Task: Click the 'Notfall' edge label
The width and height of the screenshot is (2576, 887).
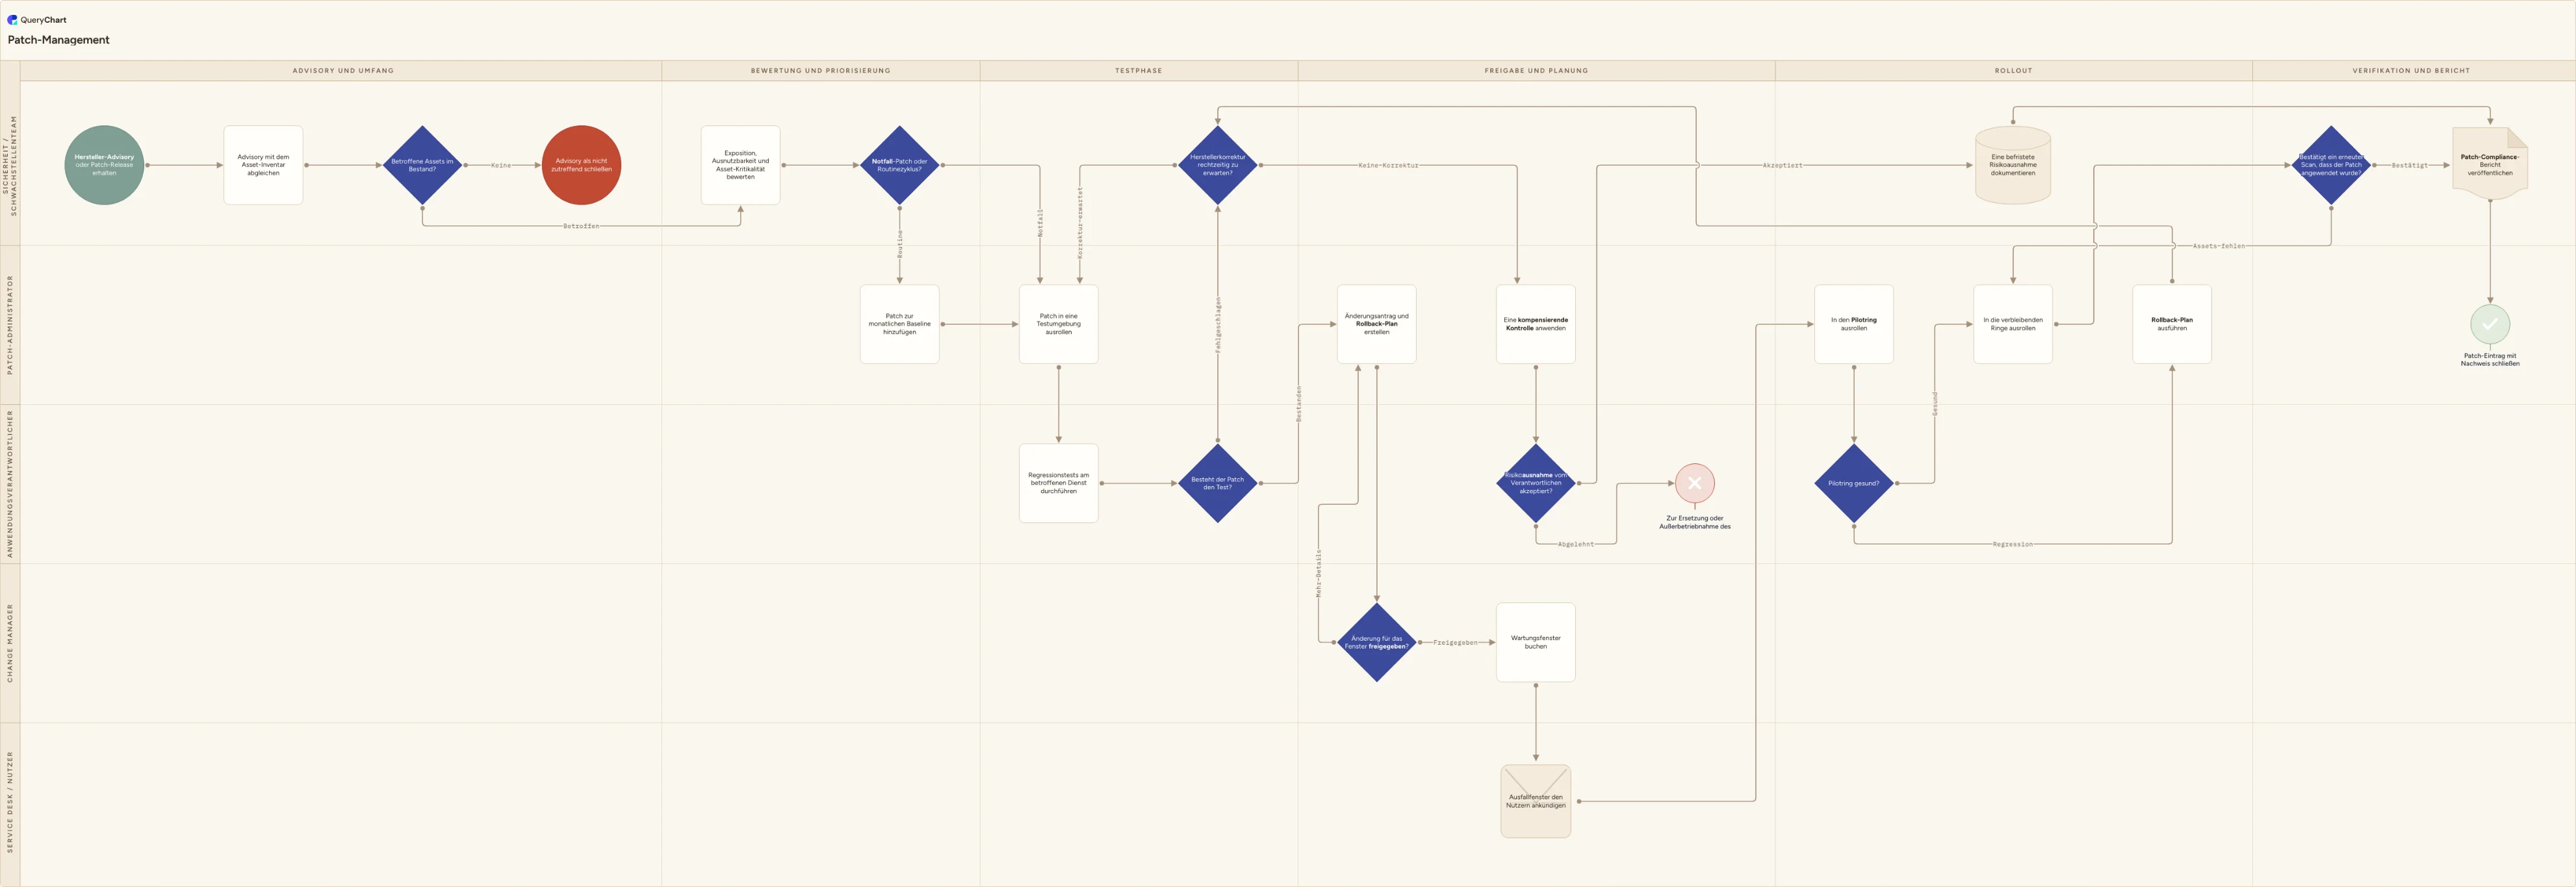Action: point(1039,223)
